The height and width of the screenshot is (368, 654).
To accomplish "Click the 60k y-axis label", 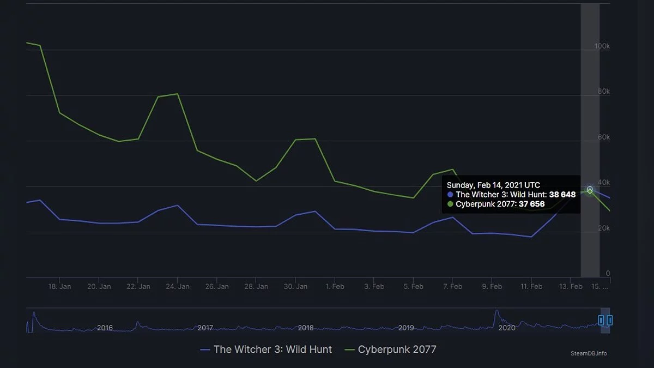I will point(603,137).
